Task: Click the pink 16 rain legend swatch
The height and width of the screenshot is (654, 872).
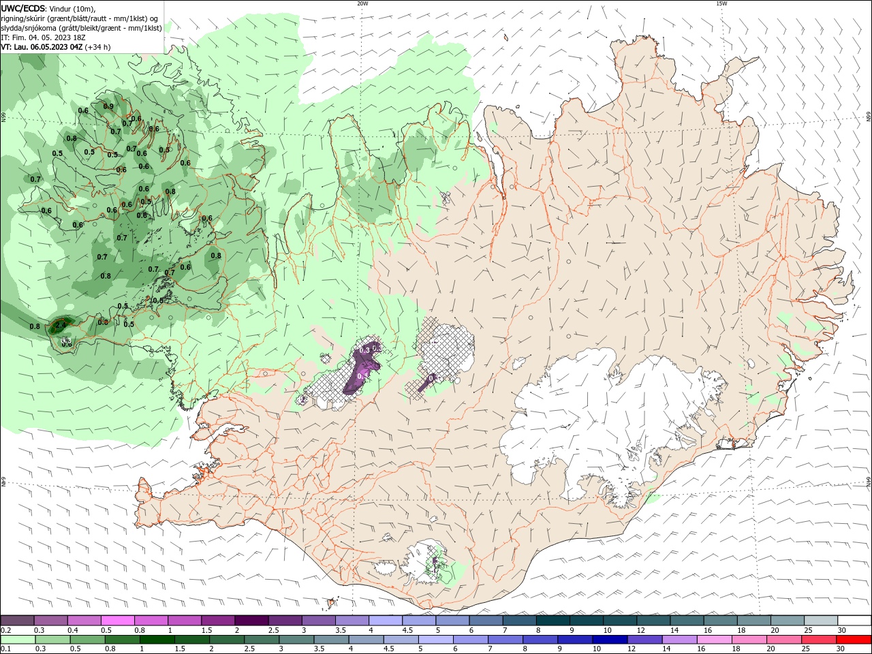Action: pos(715,640)
